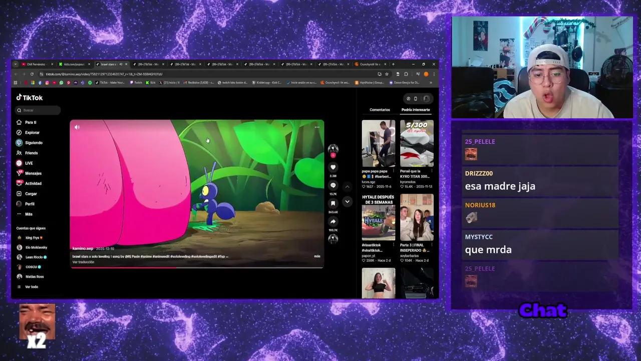Open followed account Matías Ross
The width and height of the screenshot is (641, 361).
pos(31,277)
